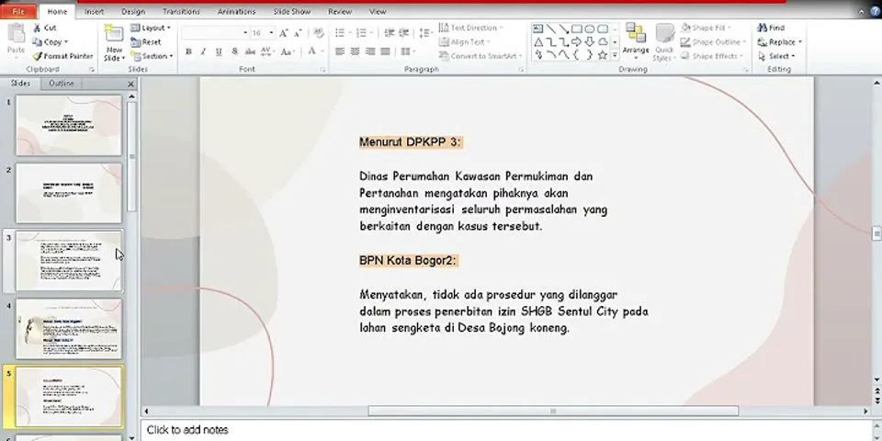Image resolution: width=882 pixels, height=441 pixels.
Task: Switch to the Insert tab
Action: coord(94,11)
